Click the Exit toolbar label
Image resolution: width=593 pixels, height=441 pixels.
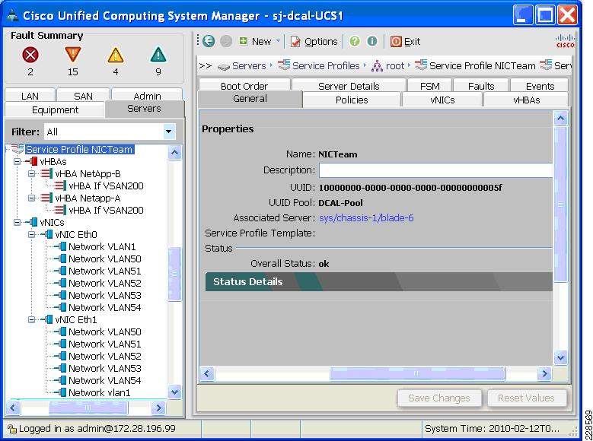(x=413, y=42)
